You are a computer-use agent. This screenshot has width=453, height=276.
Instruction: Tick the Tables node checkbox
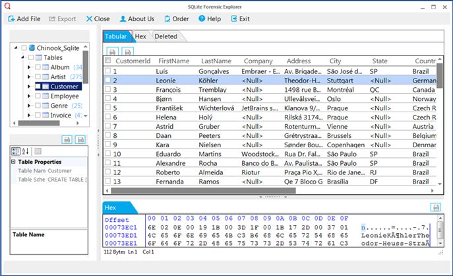(x=31, y=57)
